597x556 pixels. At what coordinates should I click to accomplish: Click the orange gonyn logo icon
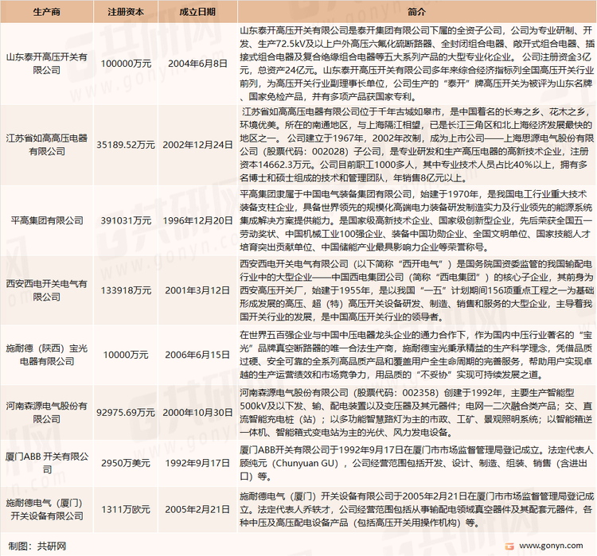point(509,546)
